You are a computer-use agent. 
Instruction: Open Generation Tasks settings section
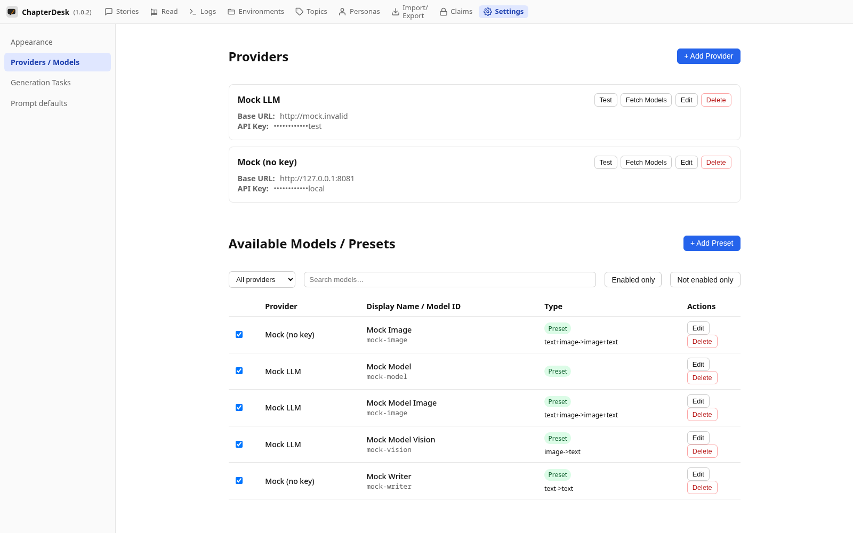click(58, 83)
